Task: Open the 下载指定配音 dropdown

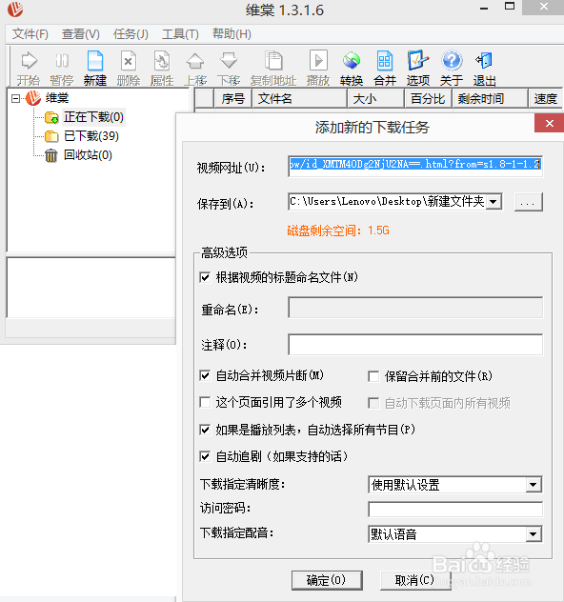Action: (534, 534)
